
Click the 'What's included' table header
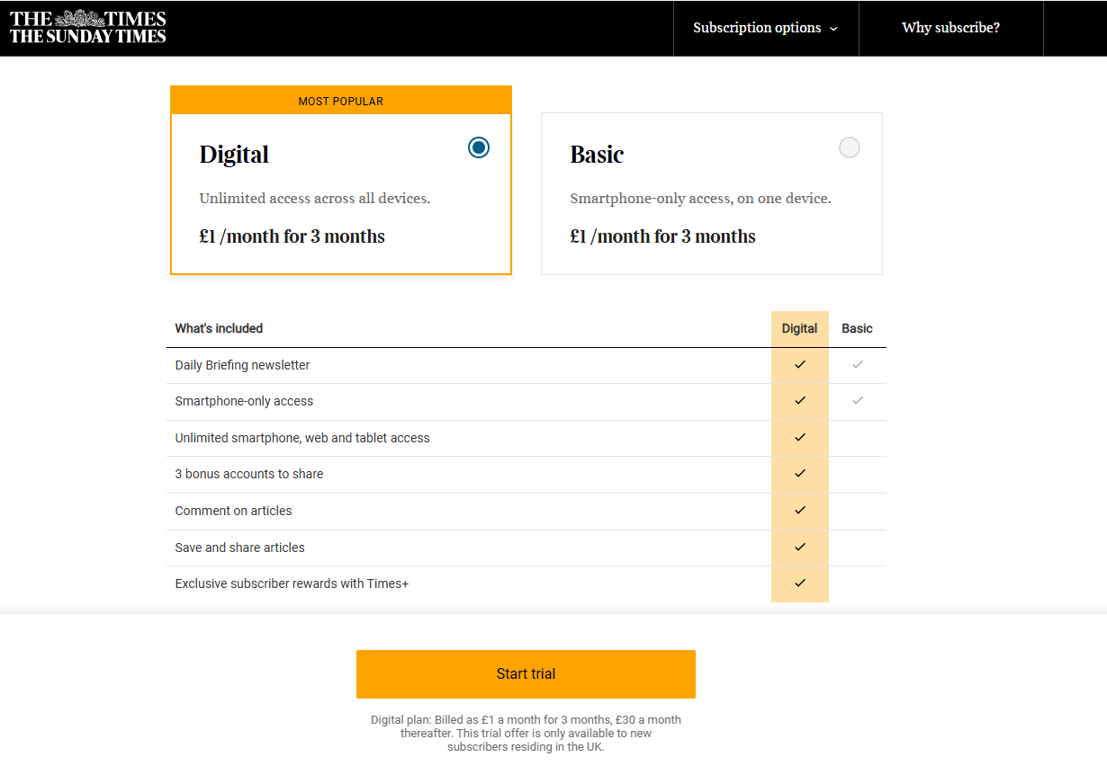coord(219,328)
